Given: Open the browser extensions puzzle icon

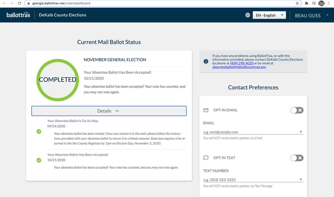Looking at the screenshot, I should pyautogui.click(x=306, y=3).
